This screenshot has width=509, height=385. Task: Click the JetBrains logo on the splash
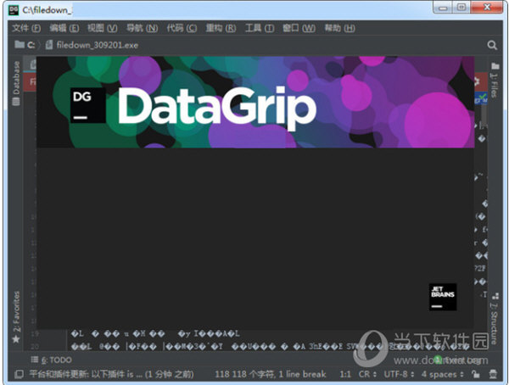coord(443,297)
